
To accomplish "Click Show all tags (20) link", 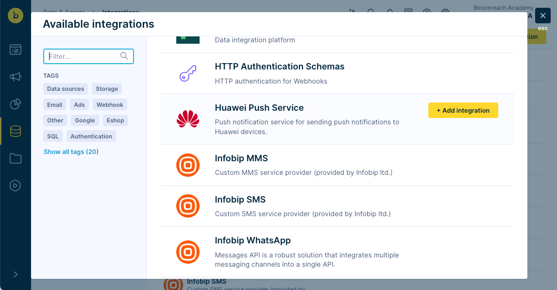I will [x=71, y=152].
